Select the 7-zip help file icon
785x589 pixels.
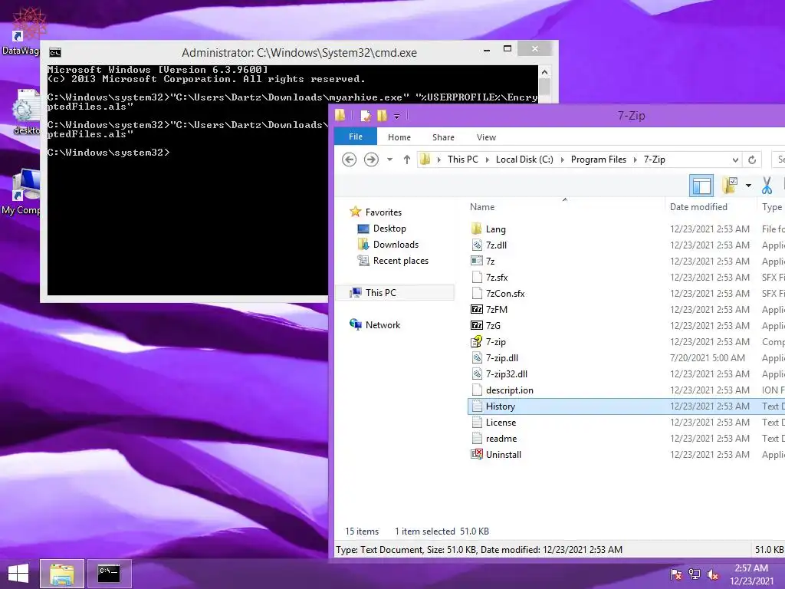tap(477, 341)
